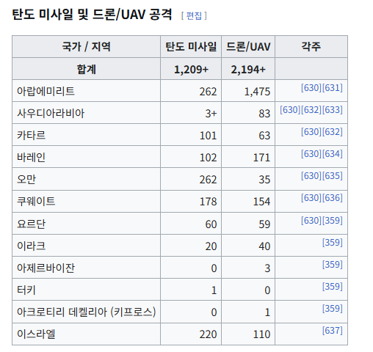
Task: Open footnote [630] in the 요르단 row
Action: click(311, 220)
